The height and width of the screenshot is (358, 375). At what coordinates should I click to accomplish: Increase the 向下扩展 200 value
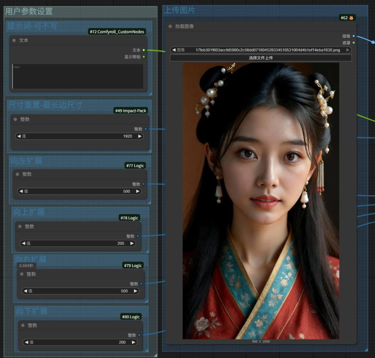[134, 342]
